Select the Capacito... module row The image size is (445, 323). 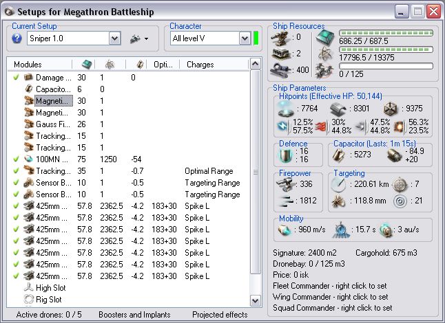pyautogui.click(x=128, y=89)
